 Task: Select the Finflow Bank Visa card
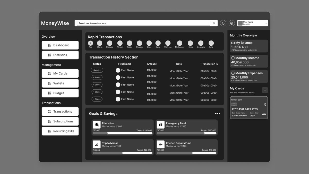(249, 108)
